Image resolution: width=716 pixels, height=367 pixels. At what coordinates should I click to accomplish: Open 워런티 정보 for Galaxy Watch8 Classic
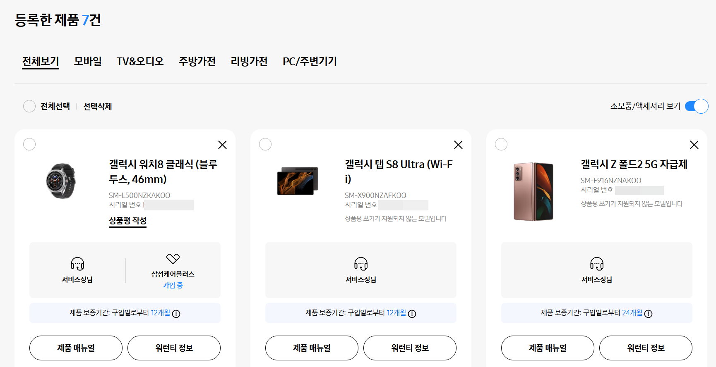click(174, 348)
